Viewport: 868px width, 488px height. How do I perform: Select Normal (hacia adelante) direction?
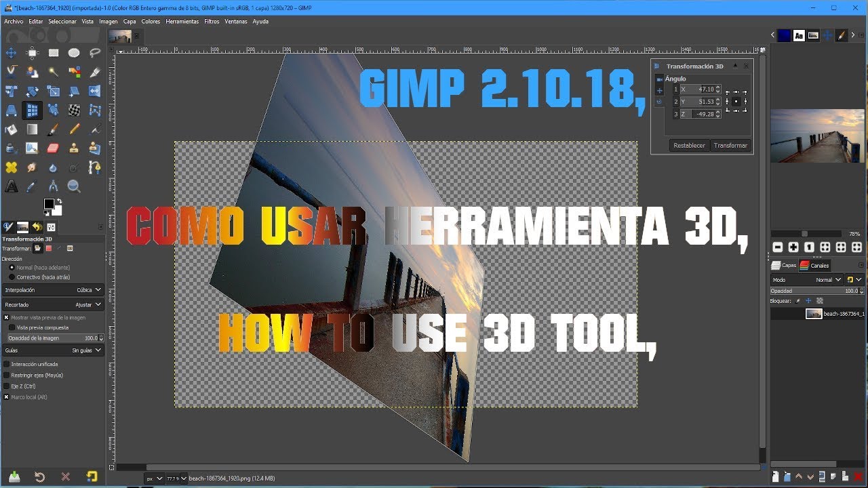coord(12,267)
